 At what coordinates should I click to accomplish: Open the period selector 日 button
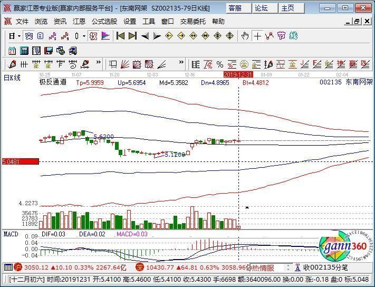pos(12,36)
